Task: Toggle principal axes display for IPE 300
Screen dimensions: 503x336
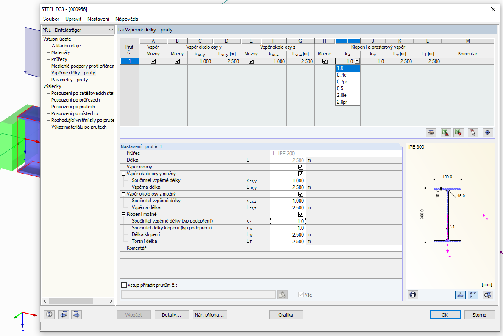Action: click(x=473, y=295)
